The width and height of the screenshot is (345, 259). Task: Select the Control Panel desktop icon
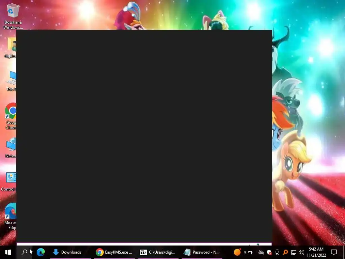(x=8, y=182)
